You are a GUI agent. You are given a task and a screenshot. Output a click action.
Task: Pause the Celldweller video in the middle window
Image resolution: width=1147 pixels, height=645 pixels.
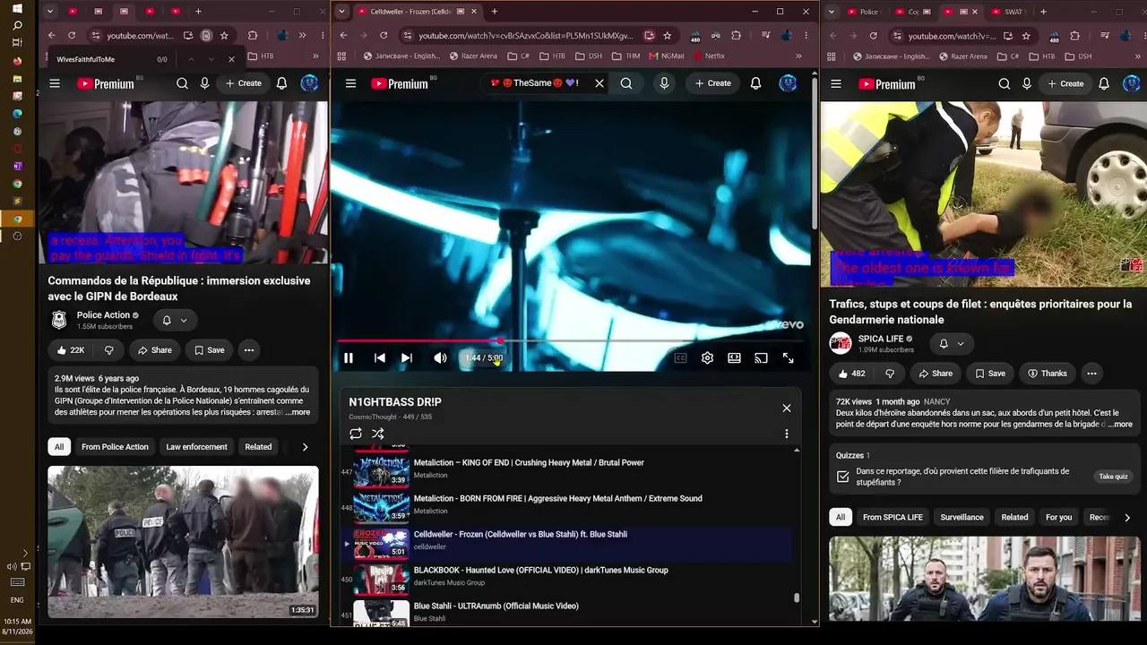click(x=349, y=358)
